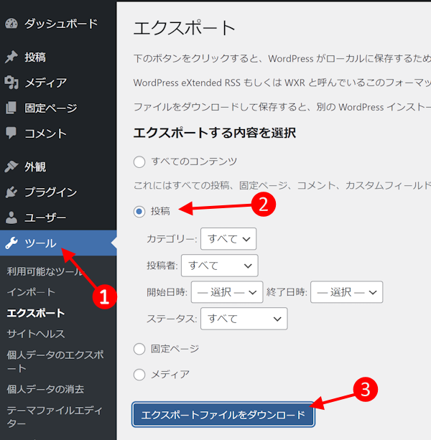Open 個人データの消去 submenu
The height and width of the screenshot is (440, 431).
click(45, 389)
